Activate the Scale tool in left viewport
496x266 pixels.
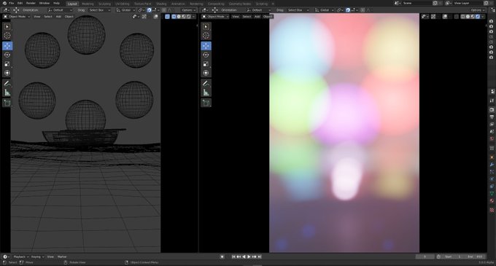point(7,64)
